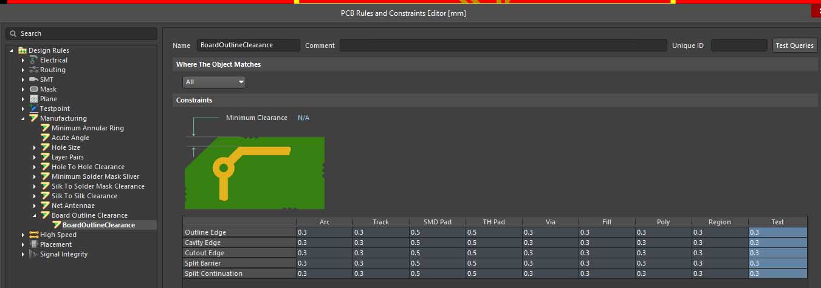This screenshot has width=821, height=288.
Task: Collapse the Manufacturing rules tree node
Action: click(x=23, y=118)
